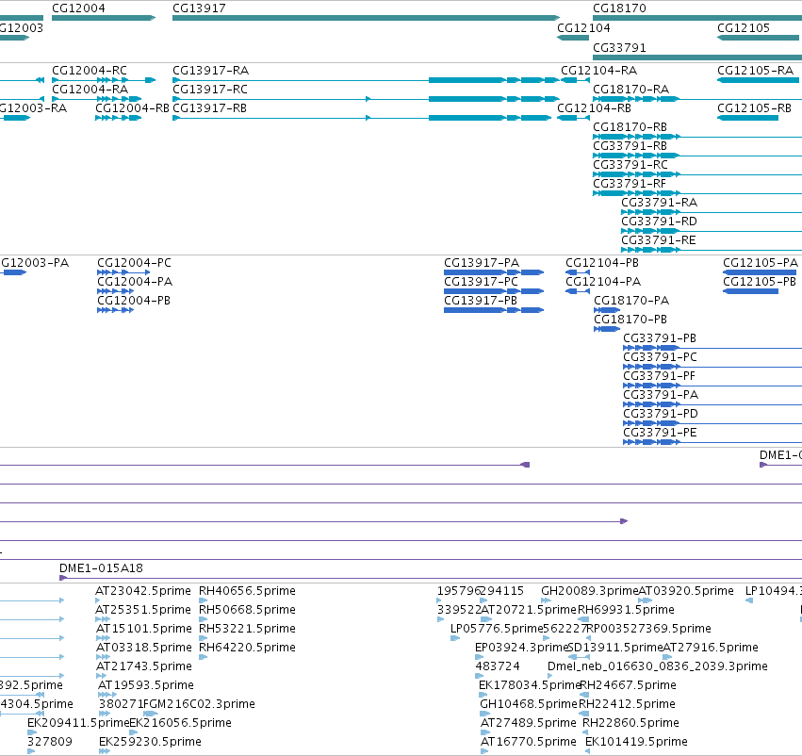Image resolution: width=802 pixels, height=756 pixels.
Task: Click the AT19593.5prime EST
Action: point(146,685)
